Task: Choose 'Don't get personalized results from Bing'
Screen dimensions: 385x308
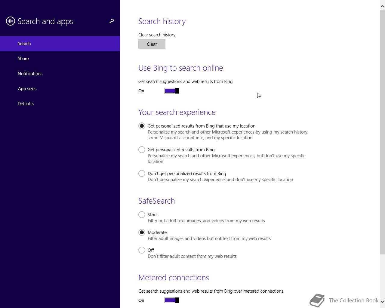Action: pos(142,174)
